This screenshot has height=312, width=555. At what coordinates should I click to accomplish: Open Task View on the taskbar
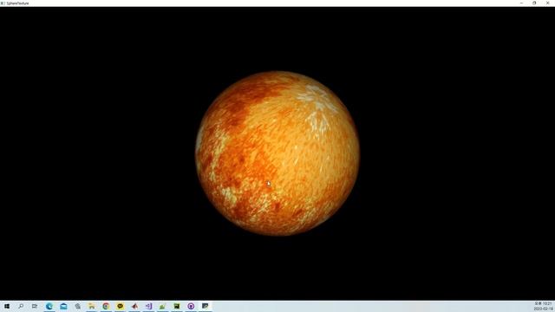pos(35,306)
